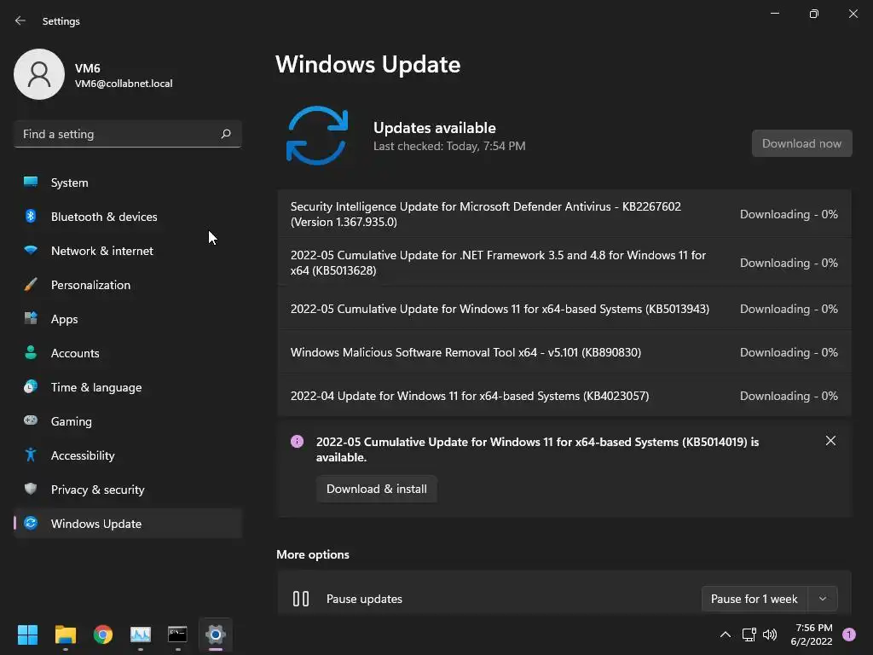Viewport: 873px width, 655px height.
Task: Open the performance monitor taskbar app
Action: point(141,635)
